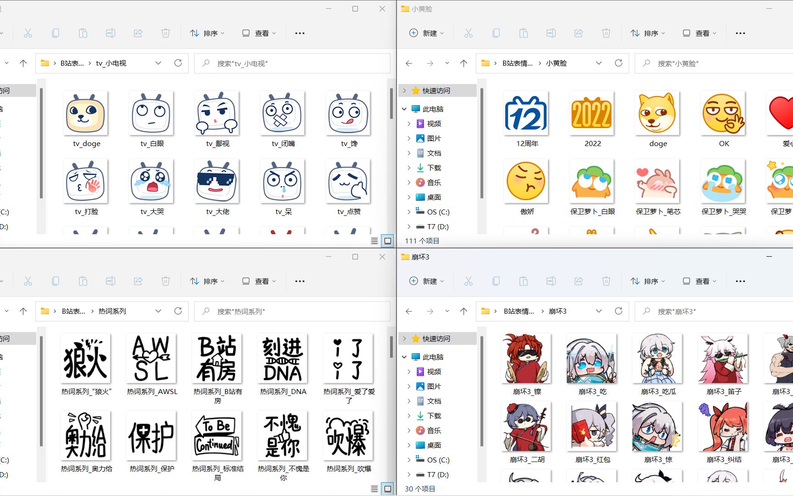Click 崩坏3 breadcrumb in address bar
This screenshot has height=496, width=793.
tap(558, 311)
